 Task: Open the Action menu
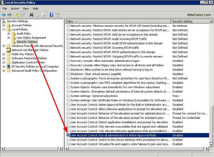15,9
